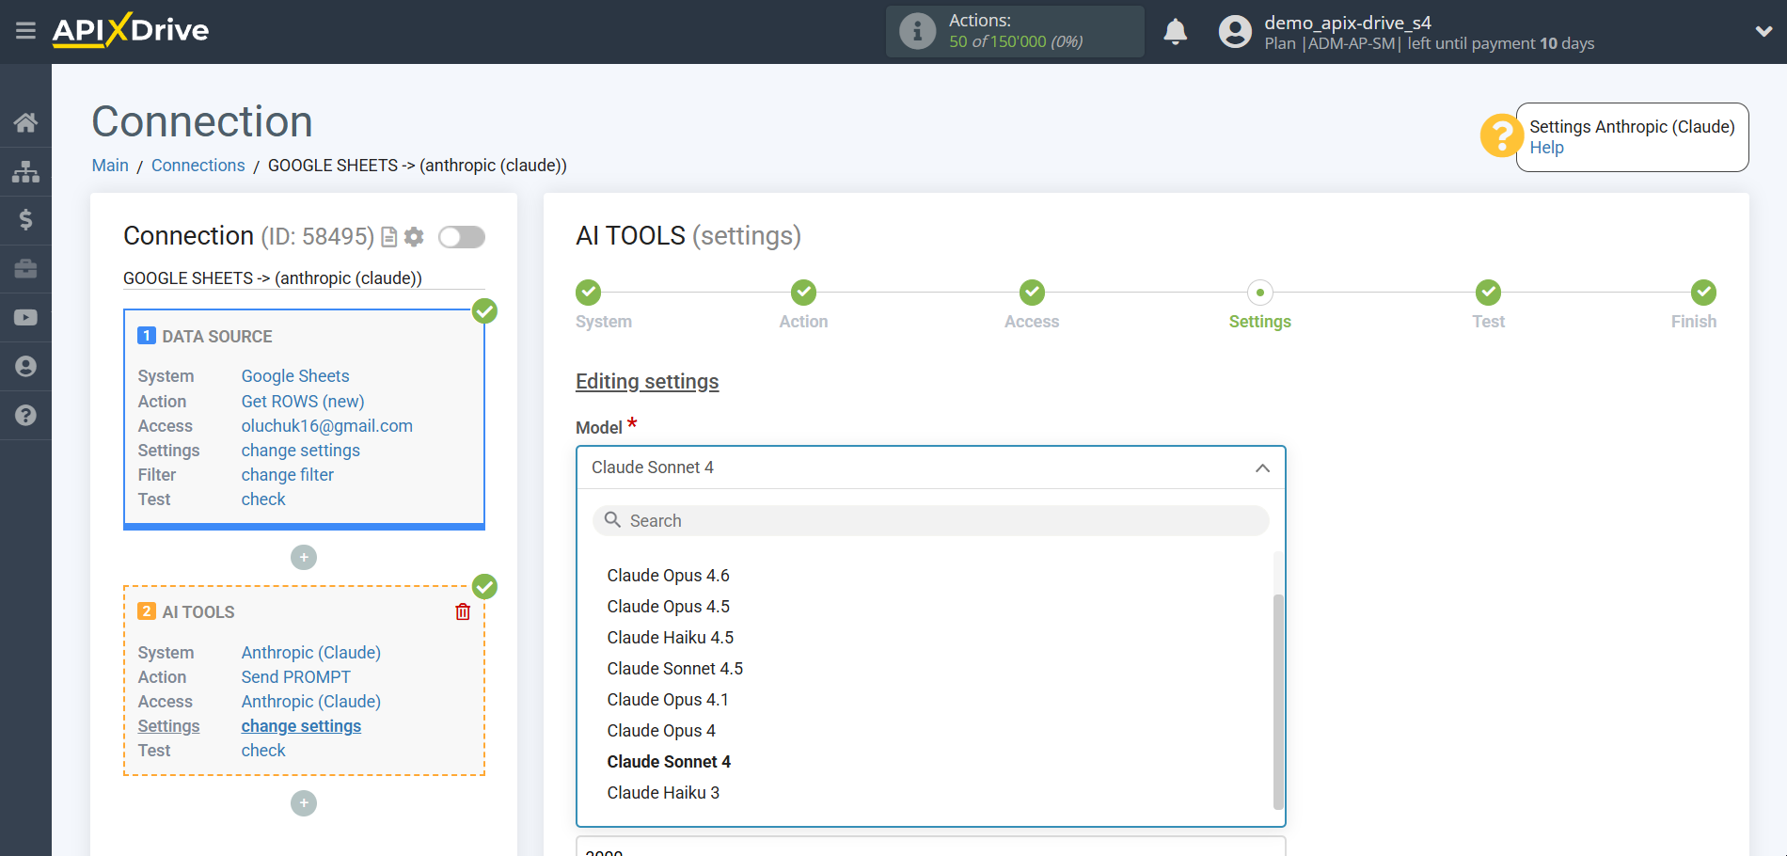Click the yellow help question mark icon

1501,136
